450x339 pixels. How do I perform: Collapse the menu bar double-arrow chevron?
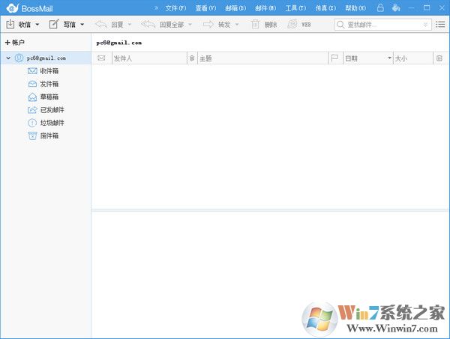[156, 8]
